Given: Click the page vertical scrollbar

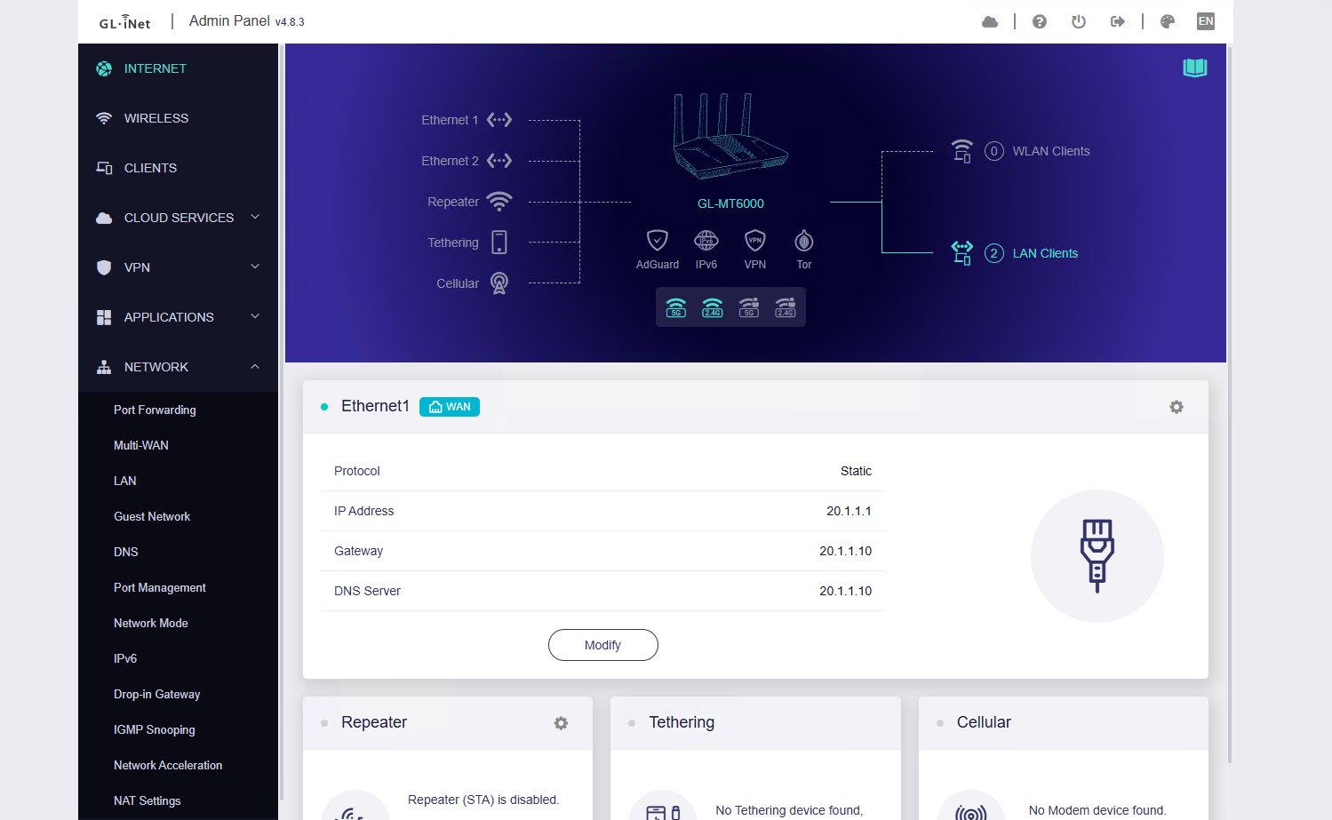Looking at the screenshot, I should [x=1230, y=404].
